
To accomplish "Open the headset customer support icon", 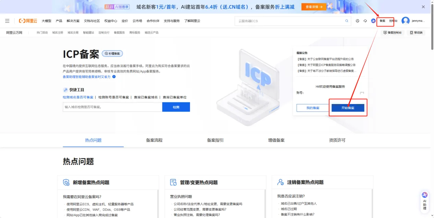I will point(365,21).
